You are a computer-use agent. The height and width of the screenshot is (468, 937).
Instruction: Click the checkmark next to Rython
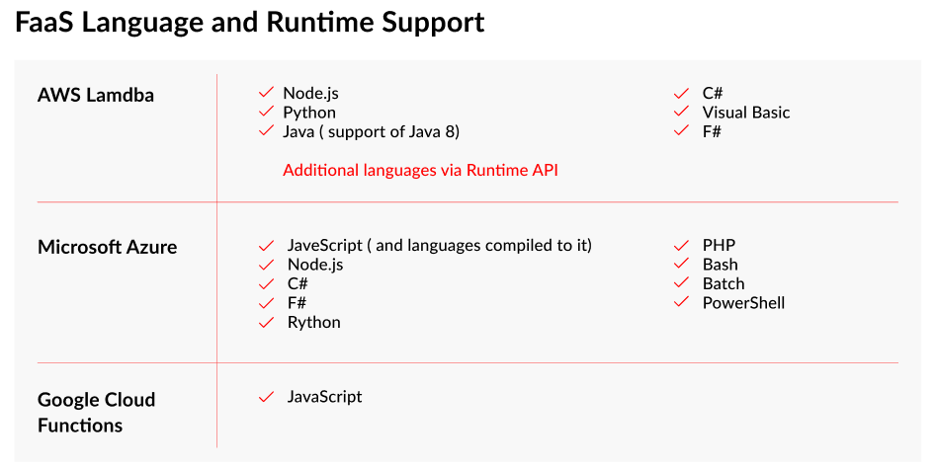pos(266,322)
